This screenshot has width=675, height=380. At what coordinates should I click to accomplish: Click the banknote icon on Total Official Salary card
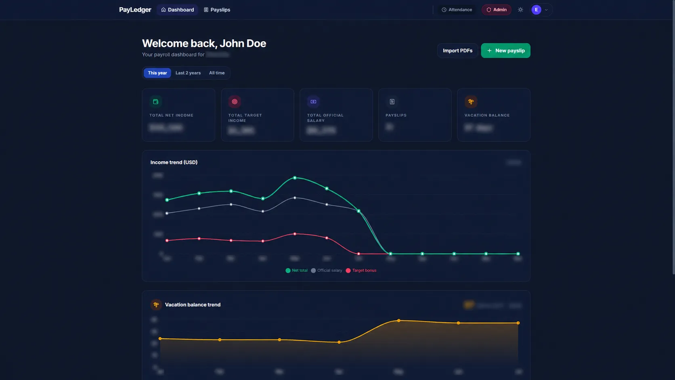(x=313, y=102)
